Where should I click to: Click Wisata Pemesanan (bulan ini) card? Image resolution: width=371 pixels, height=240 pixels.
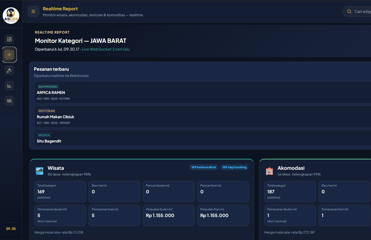(x=60, y=215)
